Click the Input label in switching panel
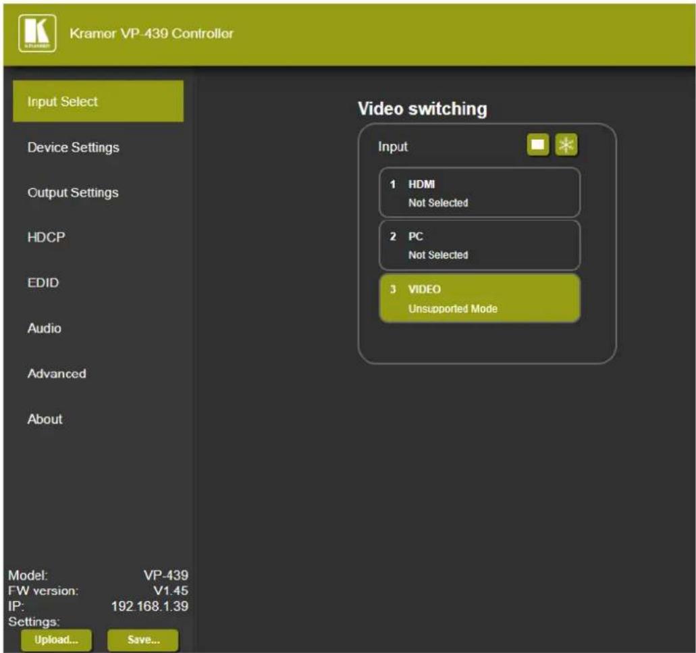This screenshot has height=653, width=696. [x=392, y=147]
